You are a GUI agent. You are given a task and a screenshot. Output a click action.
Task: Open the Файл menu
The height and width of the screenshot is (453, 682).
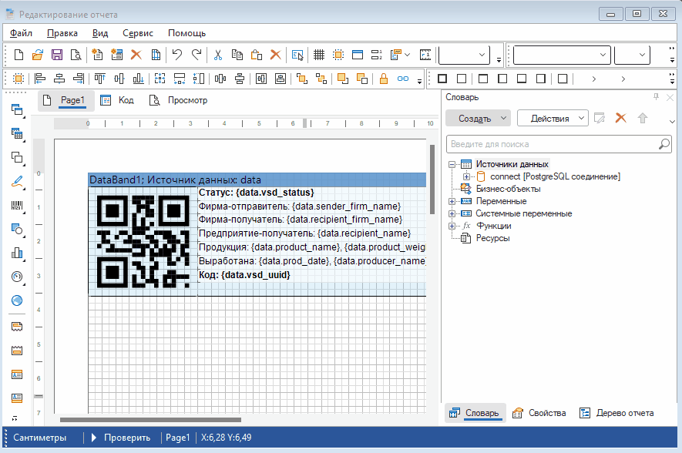coord(21,33)
